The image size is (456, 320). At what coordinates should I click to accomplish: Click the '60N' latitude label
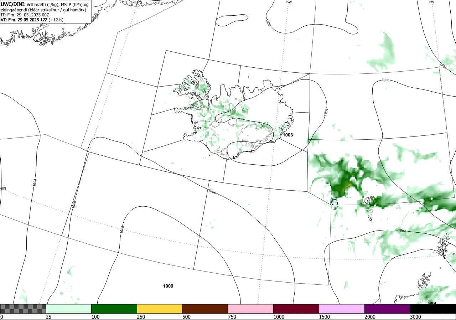tap(3, 189)
